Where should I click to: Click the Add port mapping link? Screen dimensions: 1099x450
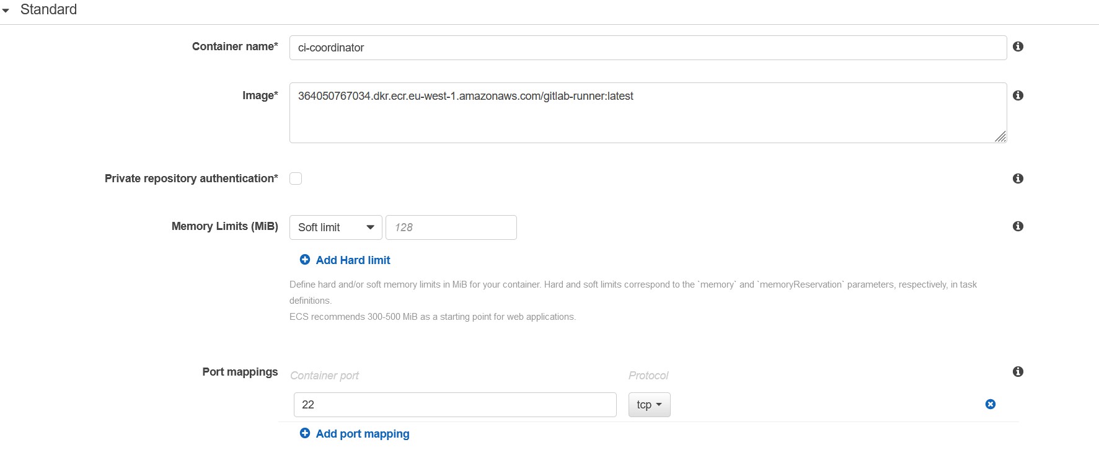363,434
